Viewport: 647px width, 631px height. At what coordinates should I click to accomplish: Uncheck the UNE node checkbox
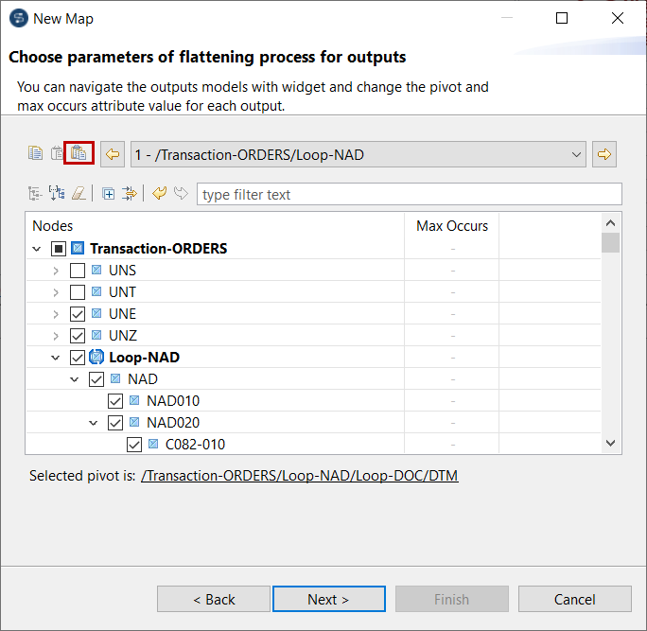[78, 314]
